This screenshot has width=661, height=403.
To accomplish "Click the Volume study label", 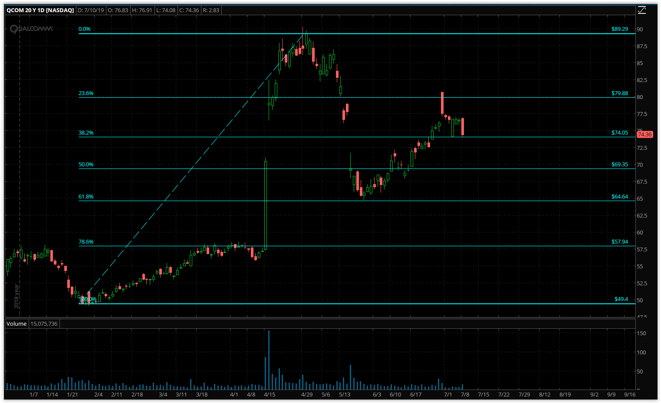I will (x=16, y=324).
